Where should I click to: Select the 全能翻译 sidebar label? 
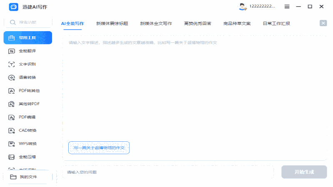click(x=27, y=51)
